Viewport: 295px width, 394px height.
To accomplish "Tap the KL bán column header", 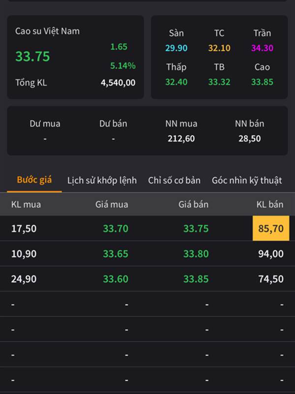I will (270, 204).
